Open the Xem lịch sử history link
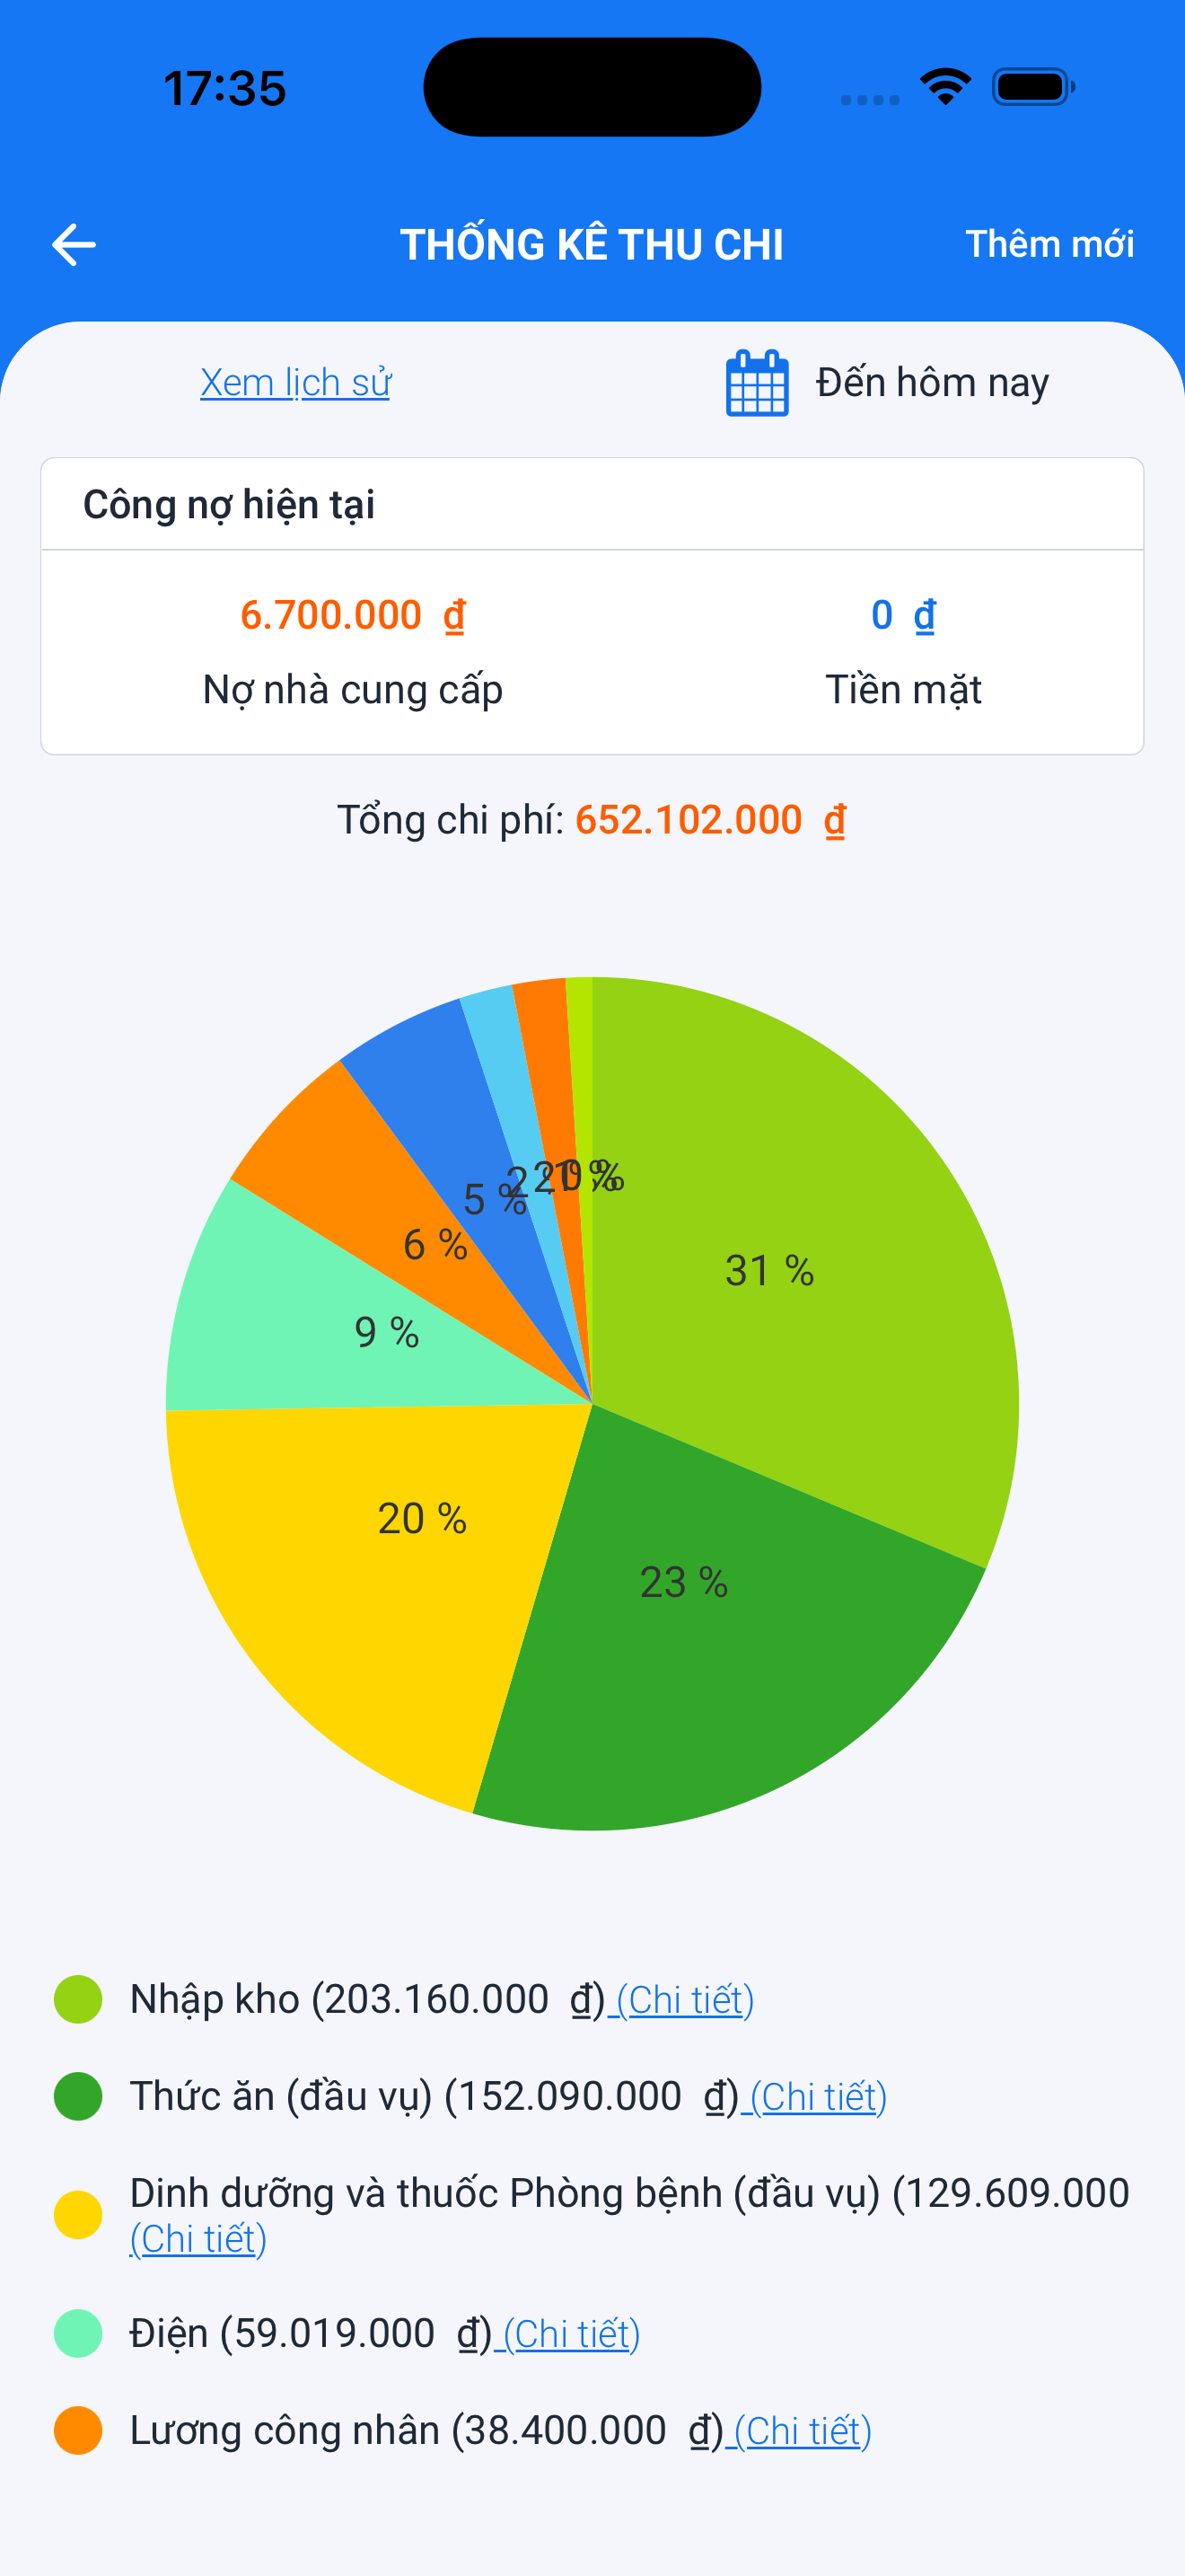This screenshot has width=1185, height=2576. tap(295, 383)
